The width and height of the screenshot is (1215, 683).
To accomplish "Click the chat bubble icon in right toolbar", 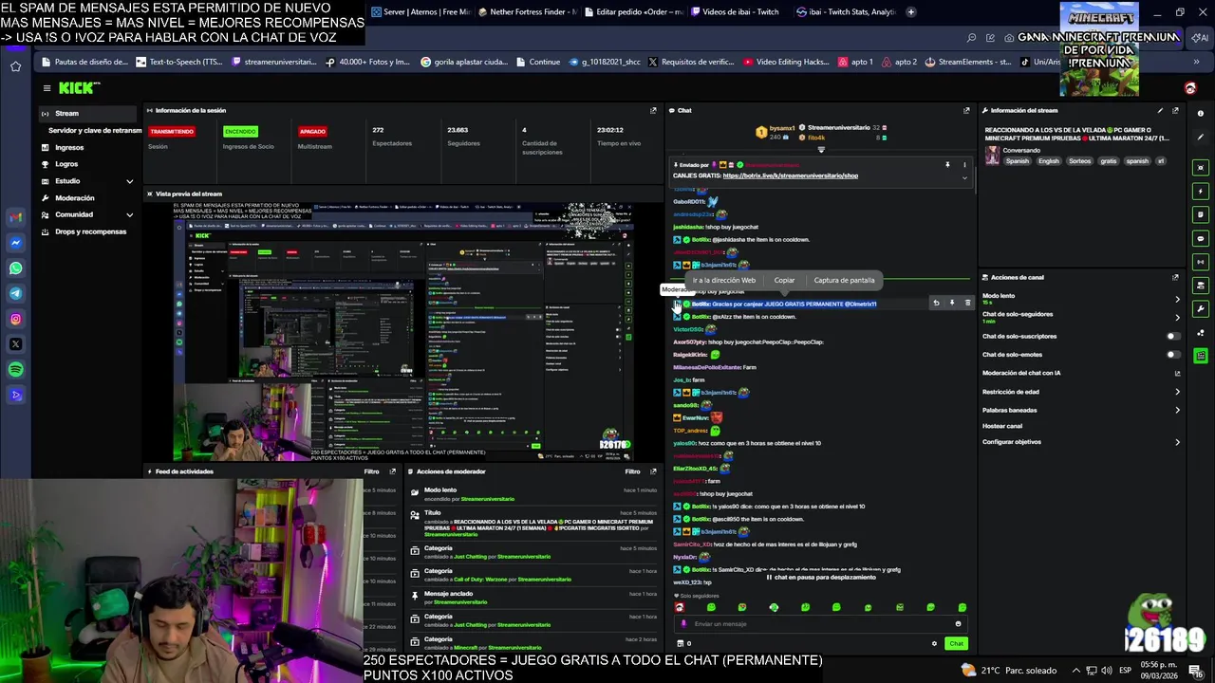I will point(1201,238).
